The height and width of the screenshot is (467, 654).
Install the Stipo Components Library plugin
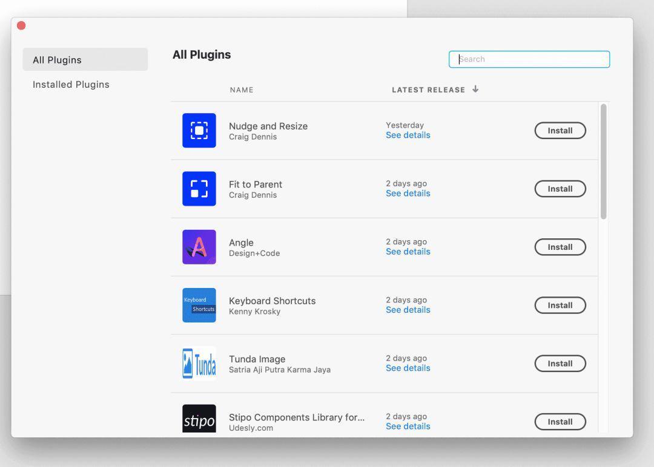point(560,422)
